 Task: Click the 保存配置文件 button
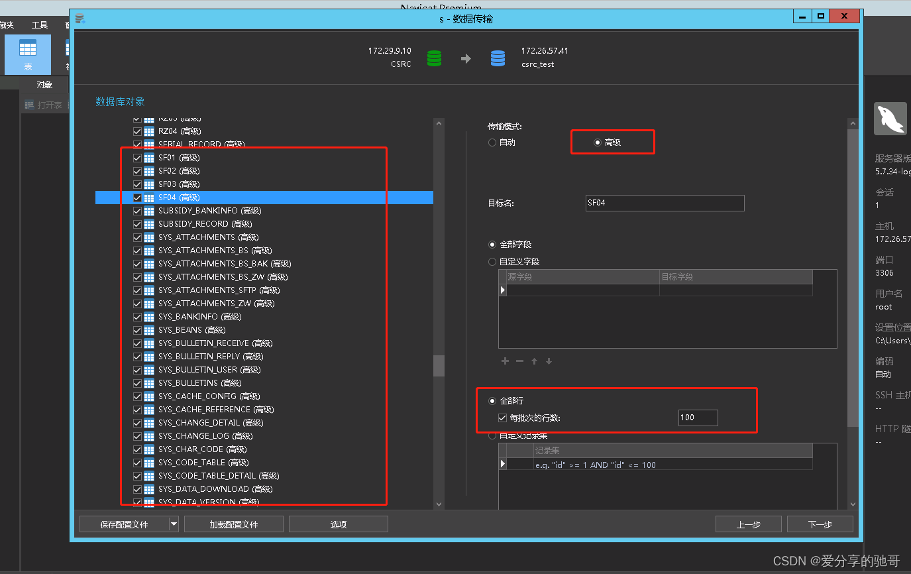[124, 524]
